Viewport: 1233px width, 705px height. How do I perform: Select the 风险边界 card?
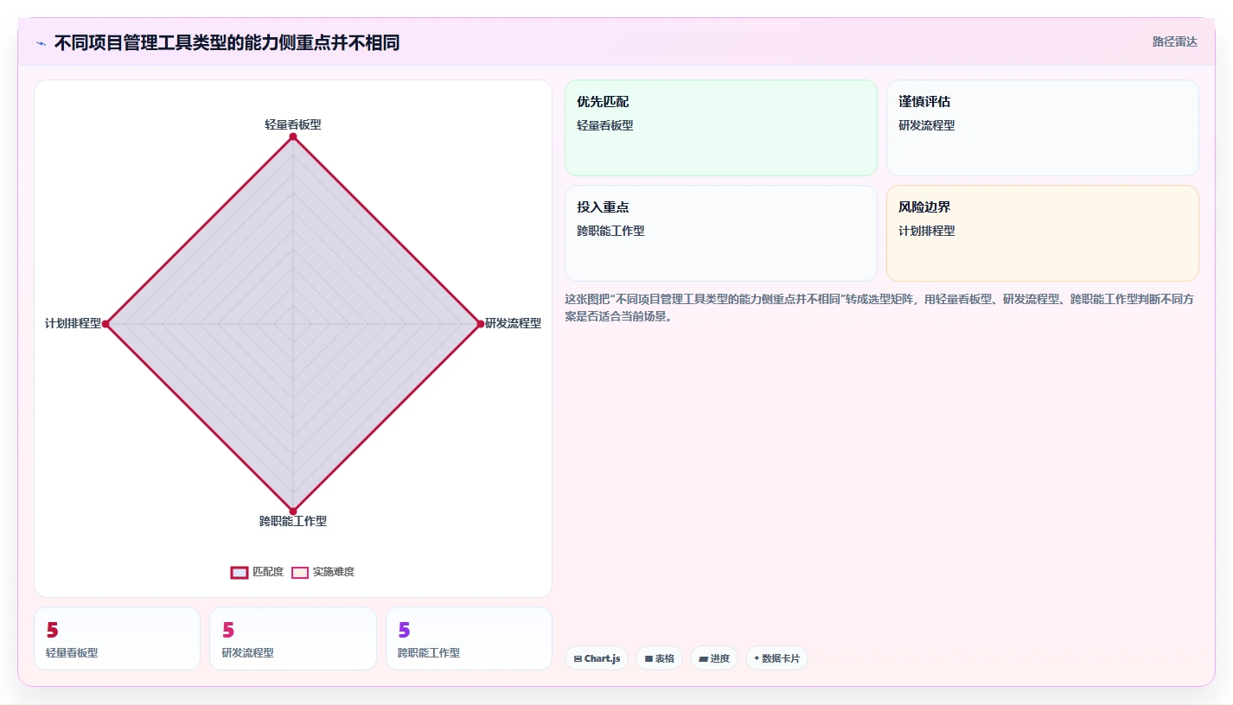[1043, 233]
